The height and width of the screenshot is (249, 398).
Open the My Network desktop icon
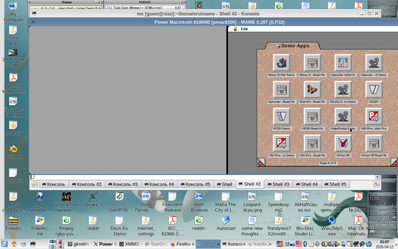click(39, 202)
